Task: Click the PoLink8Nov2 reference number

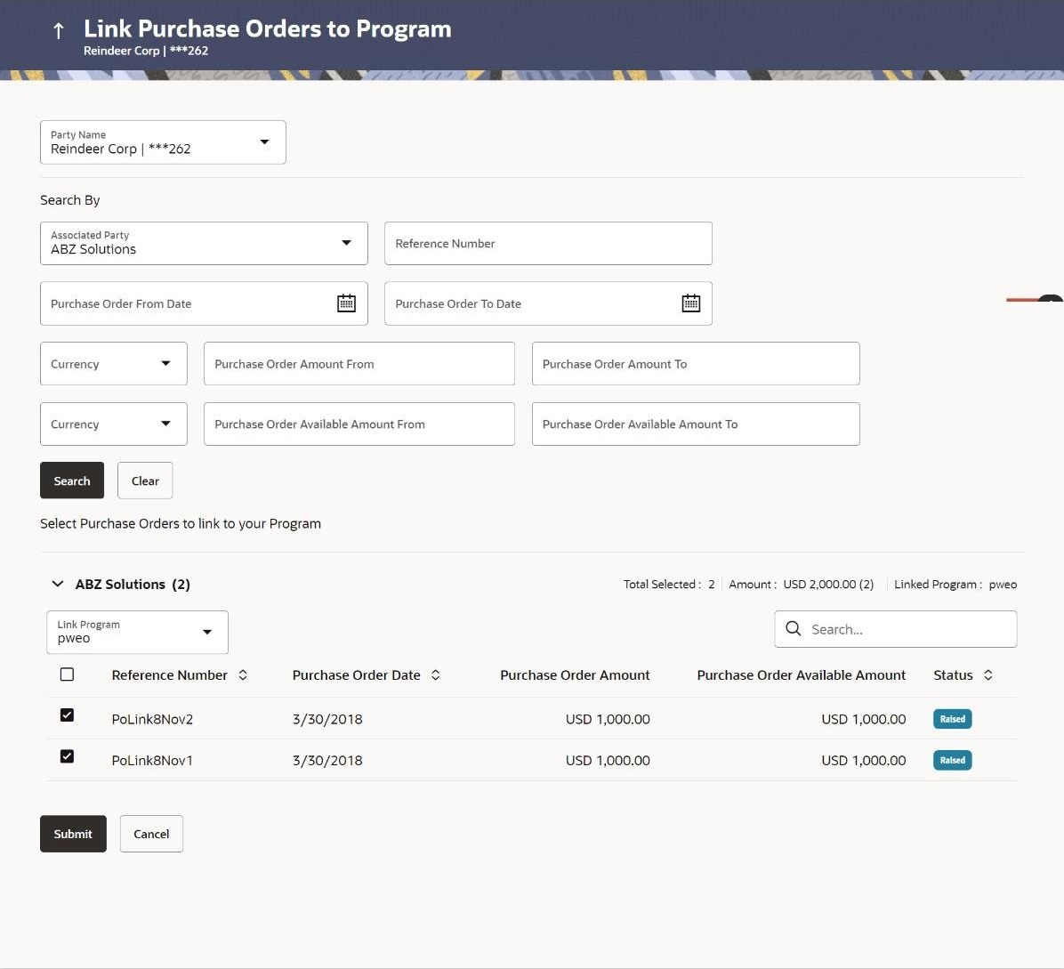Action: [x=152, y=719]
